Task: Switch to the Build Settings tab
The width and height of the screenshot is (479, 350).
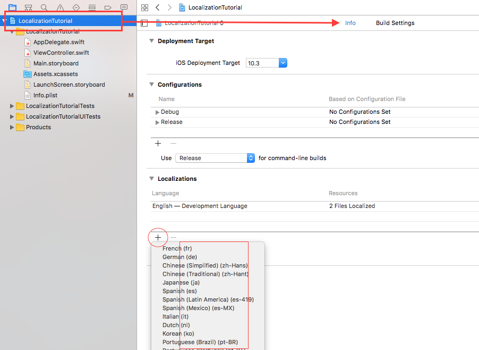Action: [x=395, y=23]
